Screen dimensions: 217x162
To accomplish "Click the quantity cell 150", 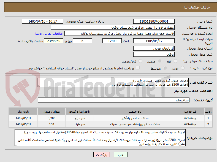I will [51, 124].
